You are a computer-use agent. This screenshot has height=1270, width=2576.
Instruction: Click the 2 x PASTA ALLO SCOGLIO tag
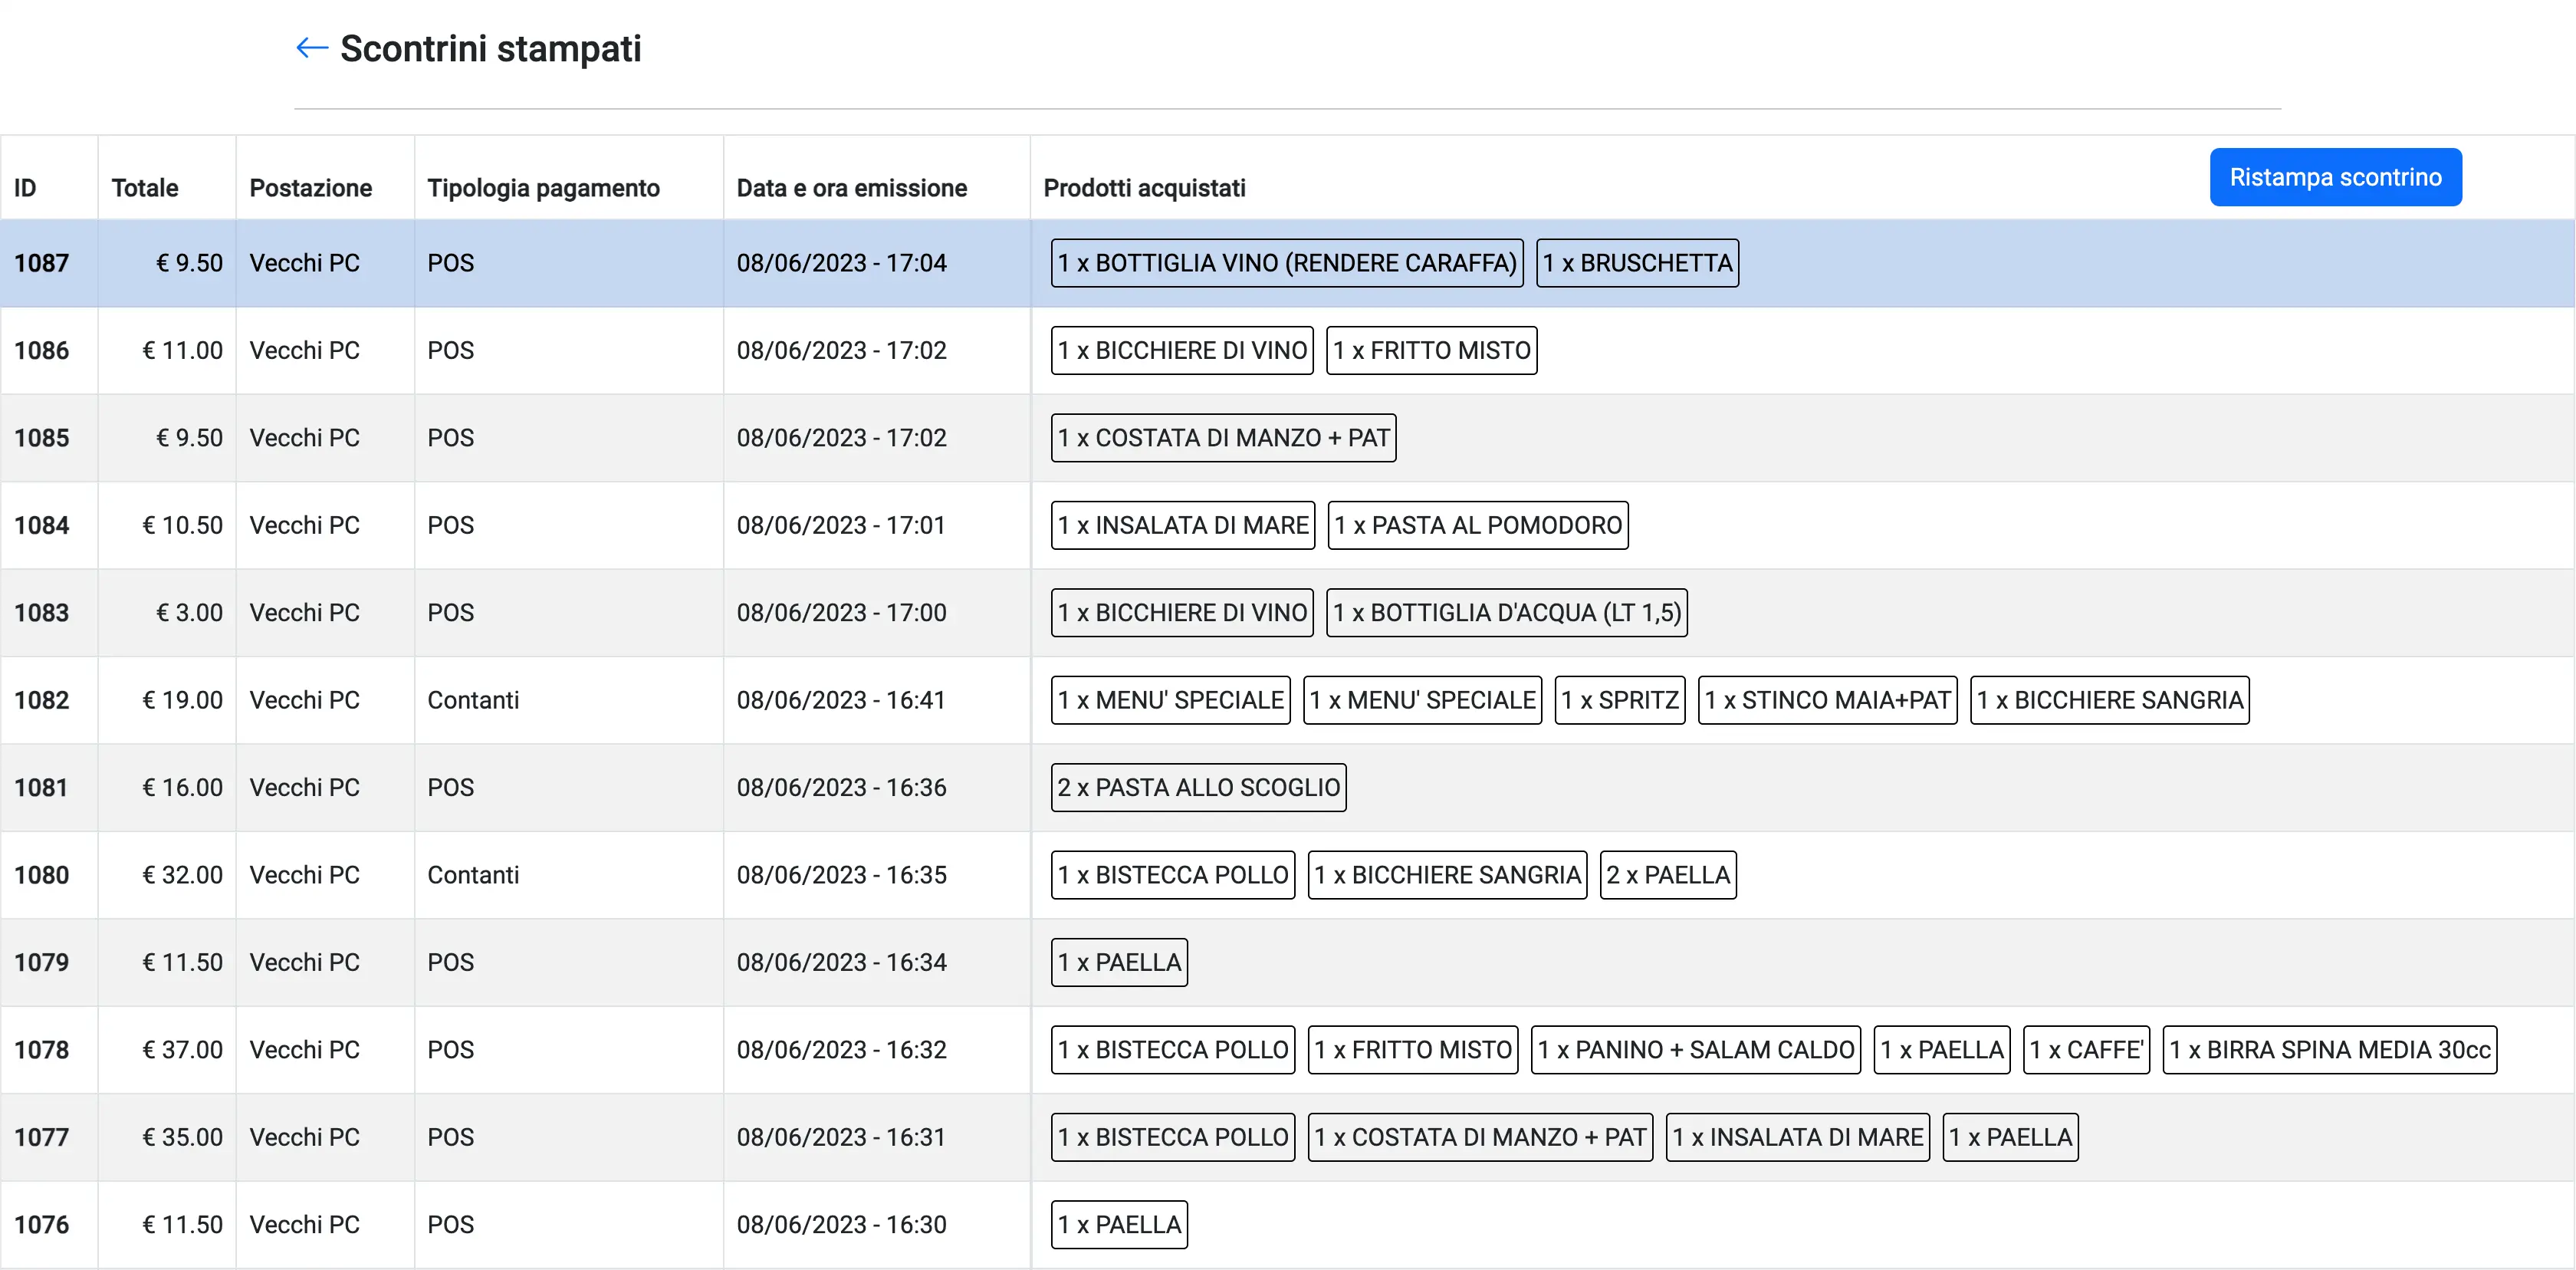[x=1197, y=787]
